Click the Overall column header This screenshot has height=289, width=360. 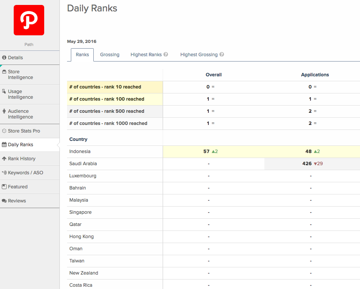point(213,74)
